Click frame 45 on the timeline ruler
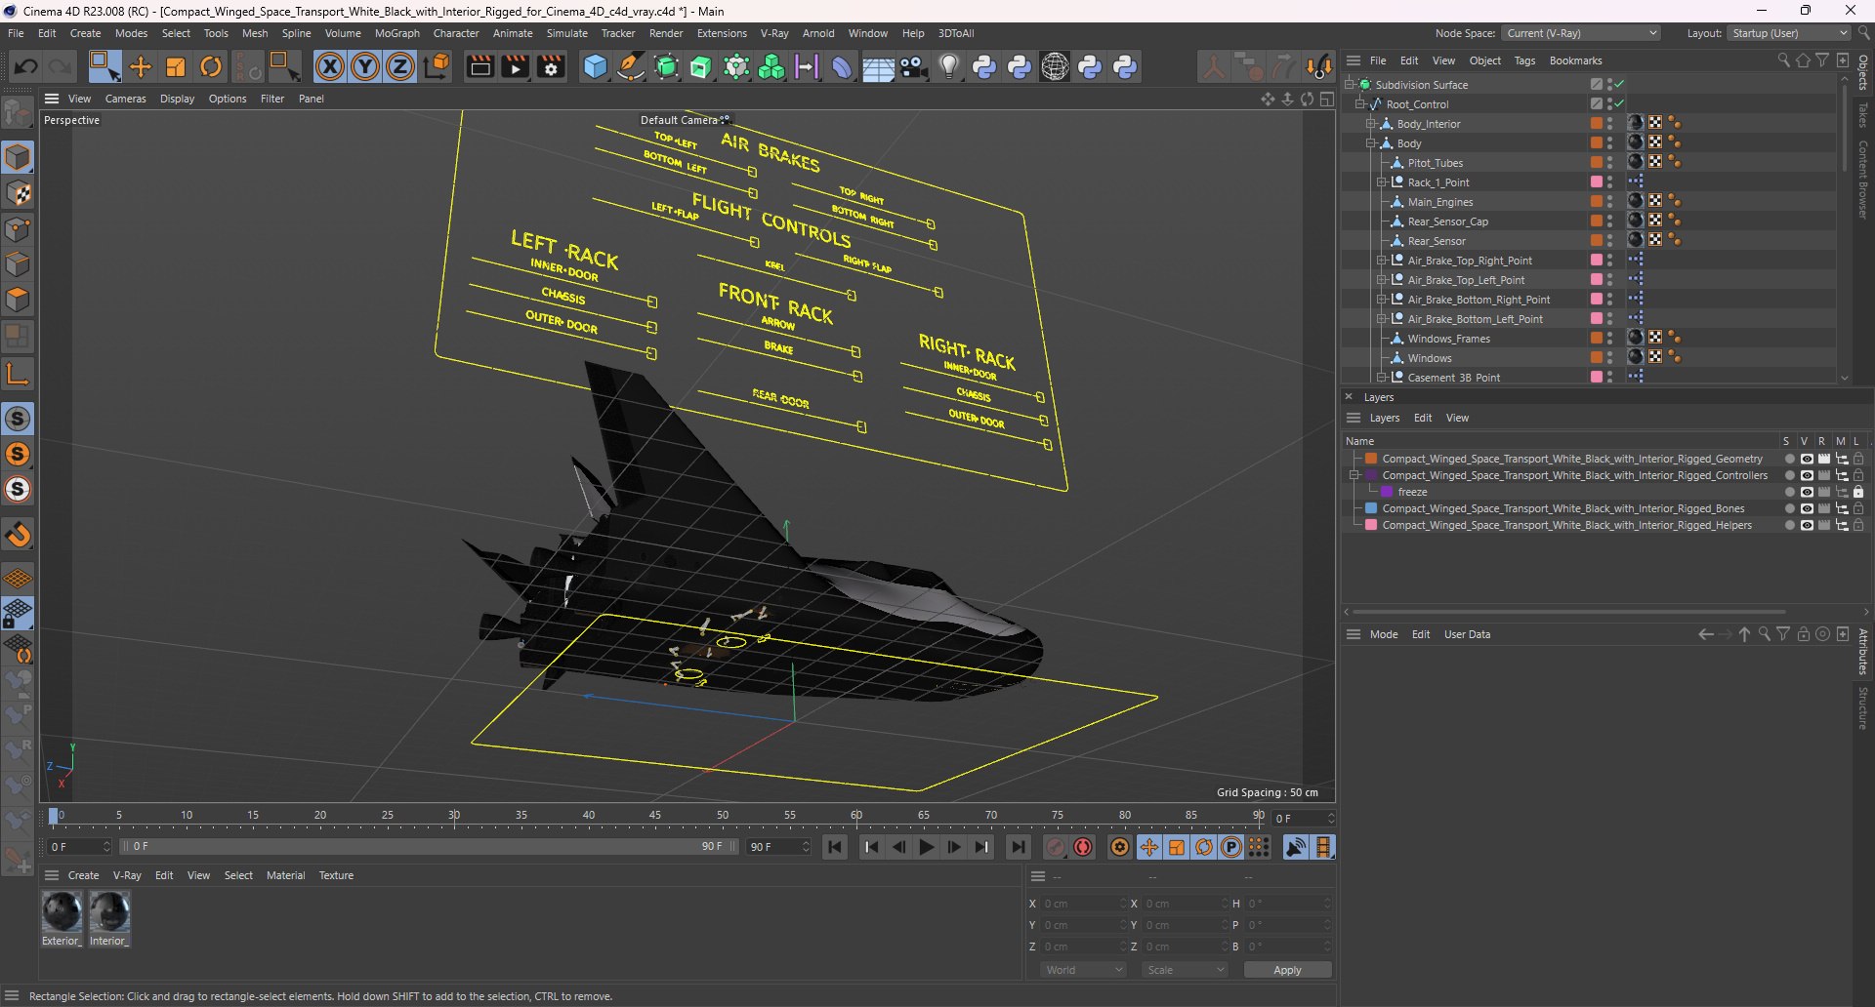The image size is (1875, 1007). [656, 816]
